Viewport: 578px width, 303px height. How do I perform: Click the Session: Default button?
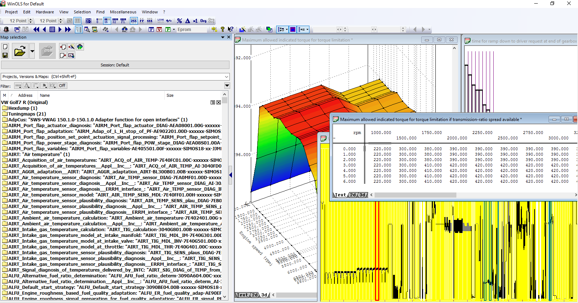click(x=115, y=65)
